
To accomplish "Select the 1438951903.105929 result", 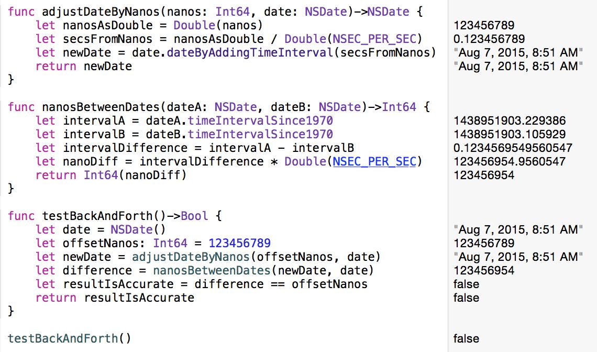I will (510, 135).
